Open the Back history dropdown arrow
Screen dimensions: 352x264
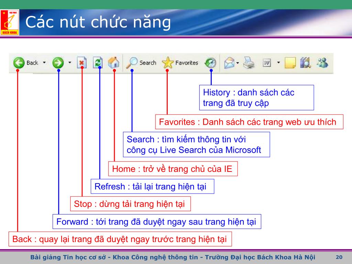44,63
